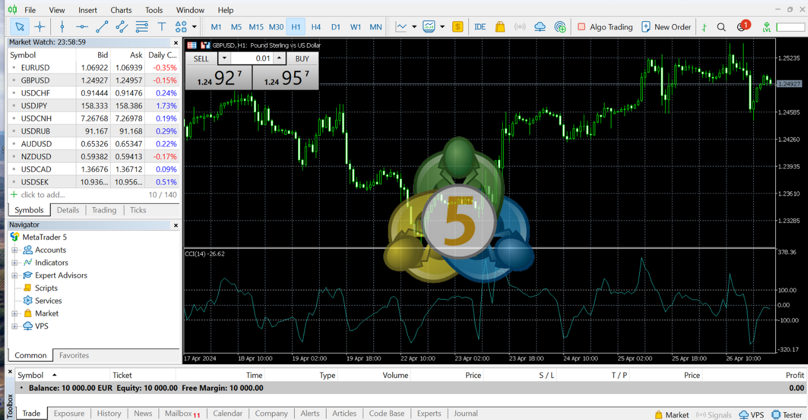Switch chart to H4 timeframe
Screen dimensions: 808x420
tap(316, 27)
